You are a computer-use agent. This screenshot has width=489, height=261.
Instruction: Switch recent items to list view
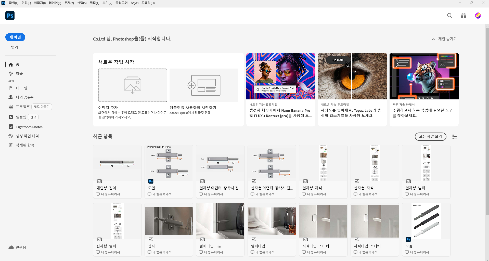point(455,137)
